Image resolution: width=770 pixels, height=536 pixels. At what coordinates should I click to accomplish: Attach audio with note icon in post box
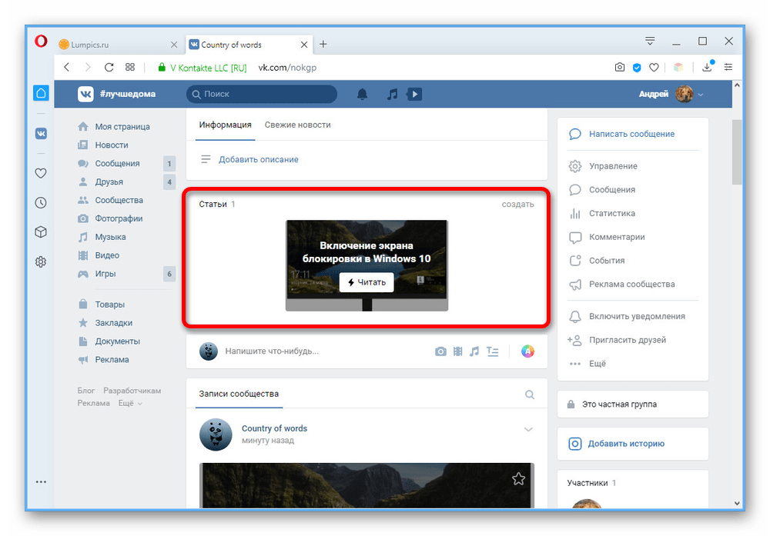[x=474, y=351]
